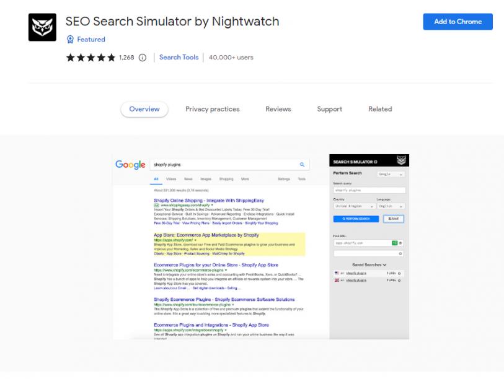Viewport: 504px width, 379px height.
Task: Select the All tab in Google results
Action: [156, 179]
